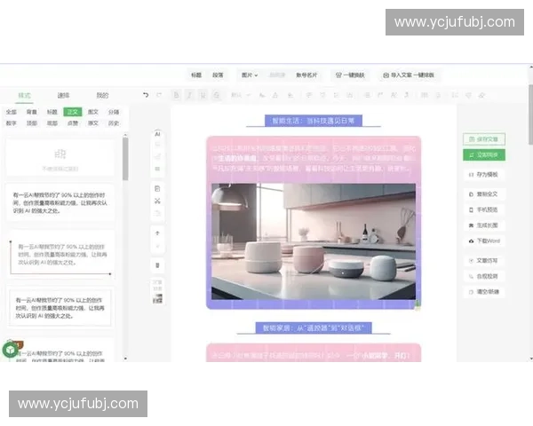Click the style list scrollbar down arrow

pyautogui.click(x=125, y=359)
